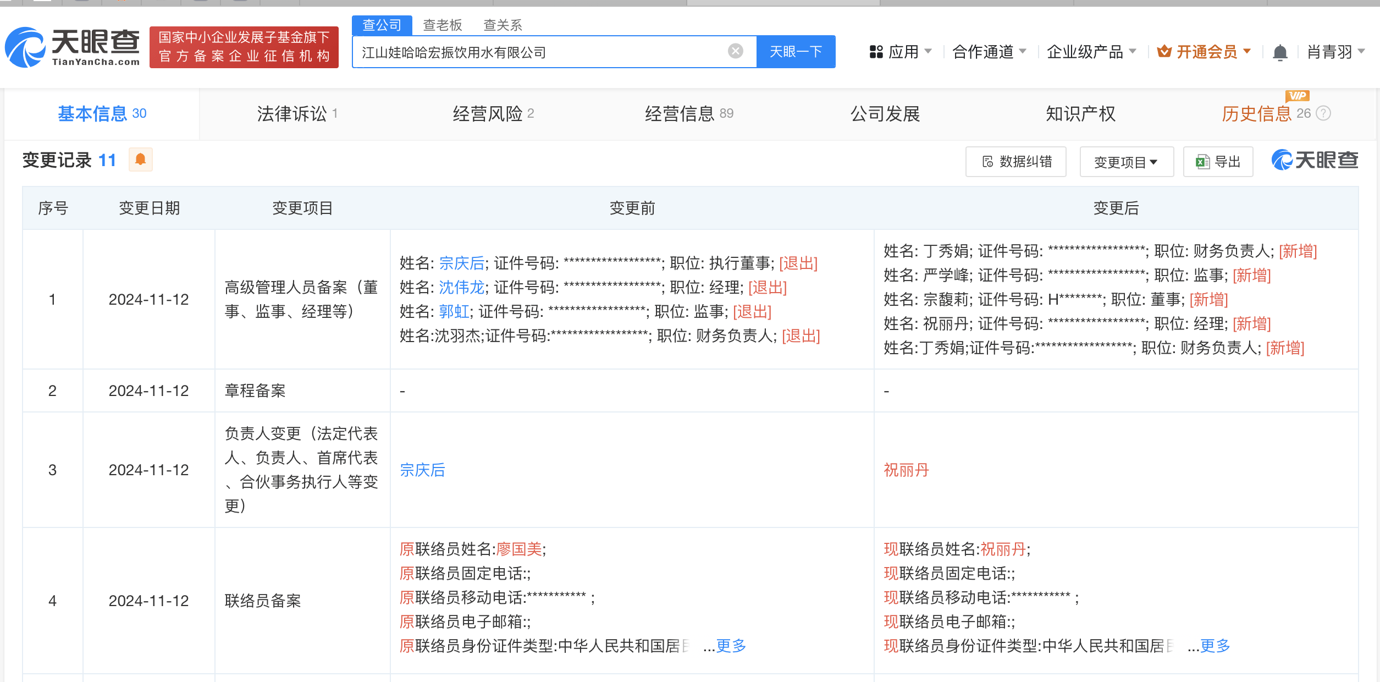
Task: Expand the 合作通道 dropdown
Action: [x=989, y=52]
